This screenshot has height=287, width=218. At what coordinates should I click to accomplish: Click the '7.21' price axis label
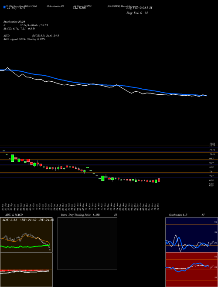click(212, 176)
